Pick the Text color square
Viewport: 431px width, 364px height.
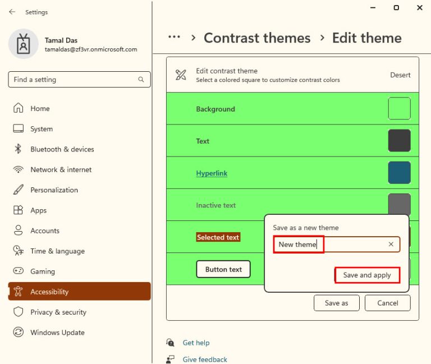tap(399, 140)
